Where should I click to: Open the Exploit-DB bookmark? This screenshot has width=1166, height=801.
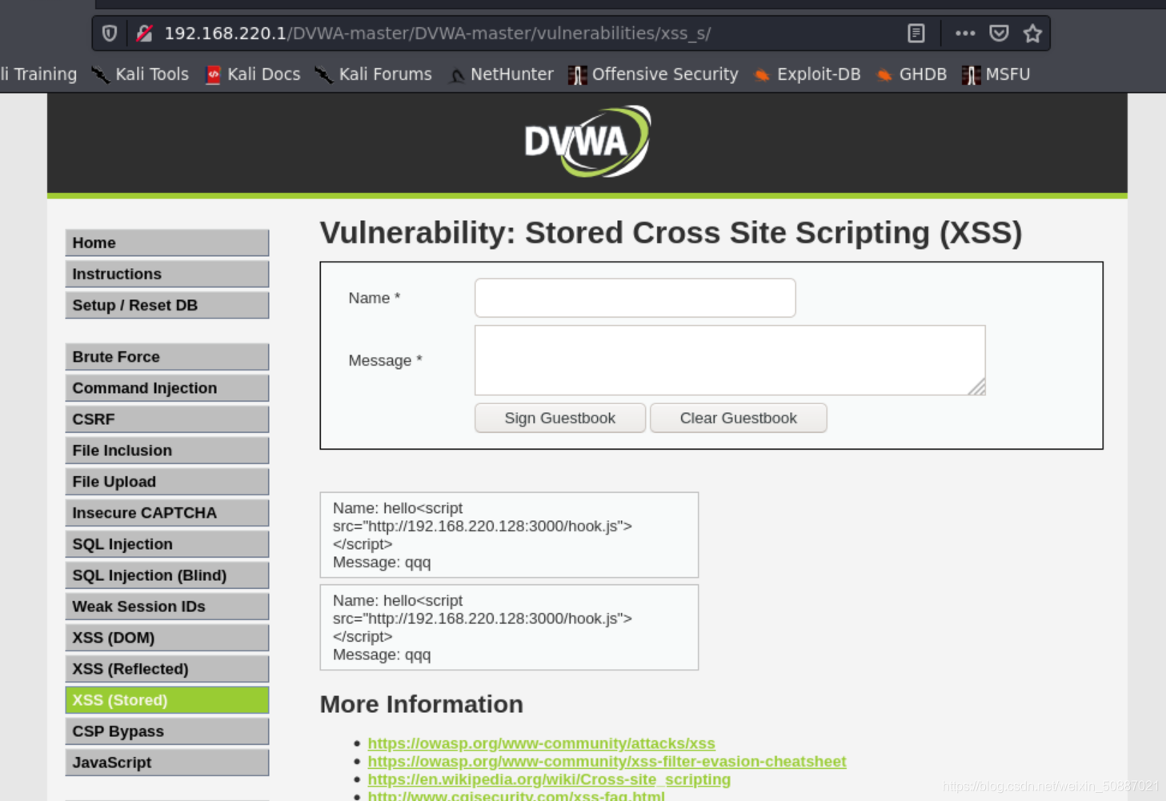(x=807, y=74)
